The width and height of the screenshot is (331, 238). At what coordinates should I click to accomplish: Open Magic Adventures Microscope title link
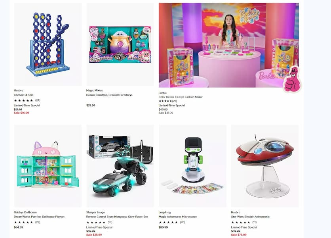click(177, 217)
